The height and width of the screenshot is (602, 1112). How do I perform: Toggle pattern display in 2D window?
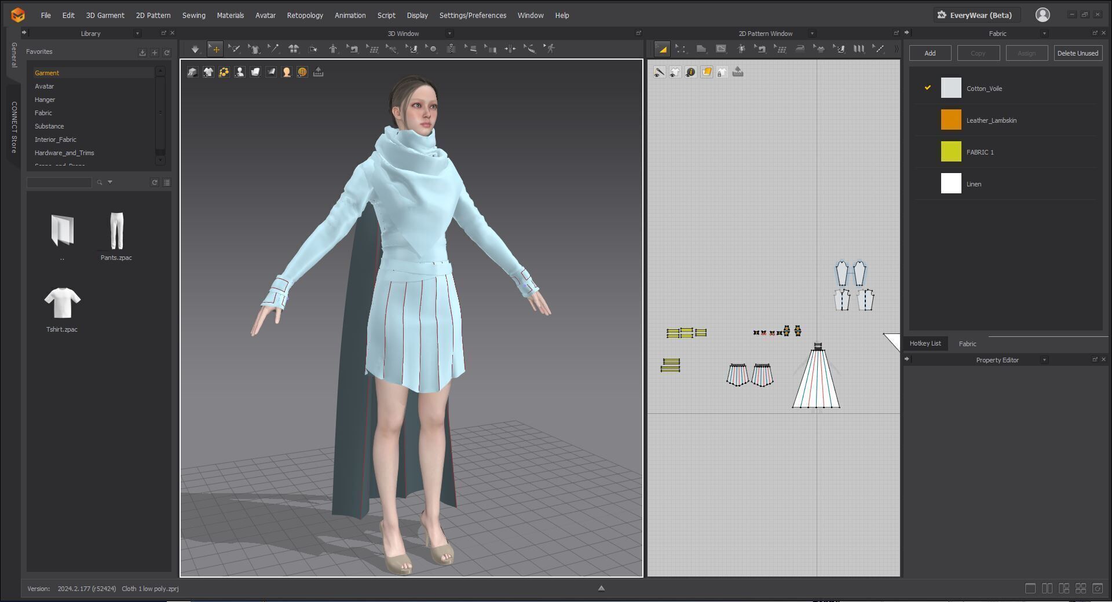click(675, 72)
